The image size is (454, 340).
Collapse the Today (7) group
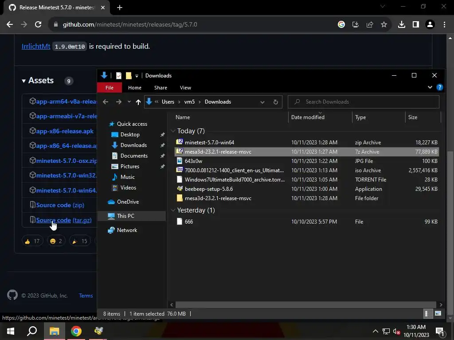[173, 131]
